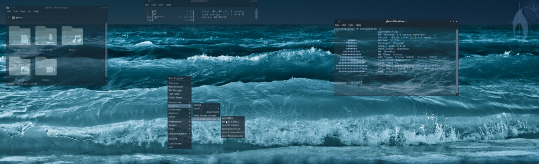
Task: Open Tabs menu in top htop terminal
Action: pos(160,5)
